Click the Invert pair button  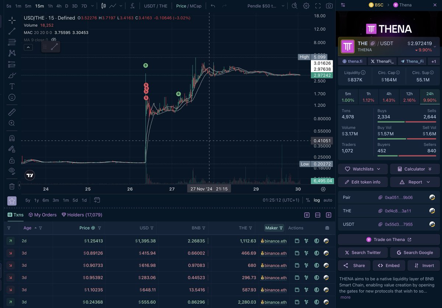424,266
